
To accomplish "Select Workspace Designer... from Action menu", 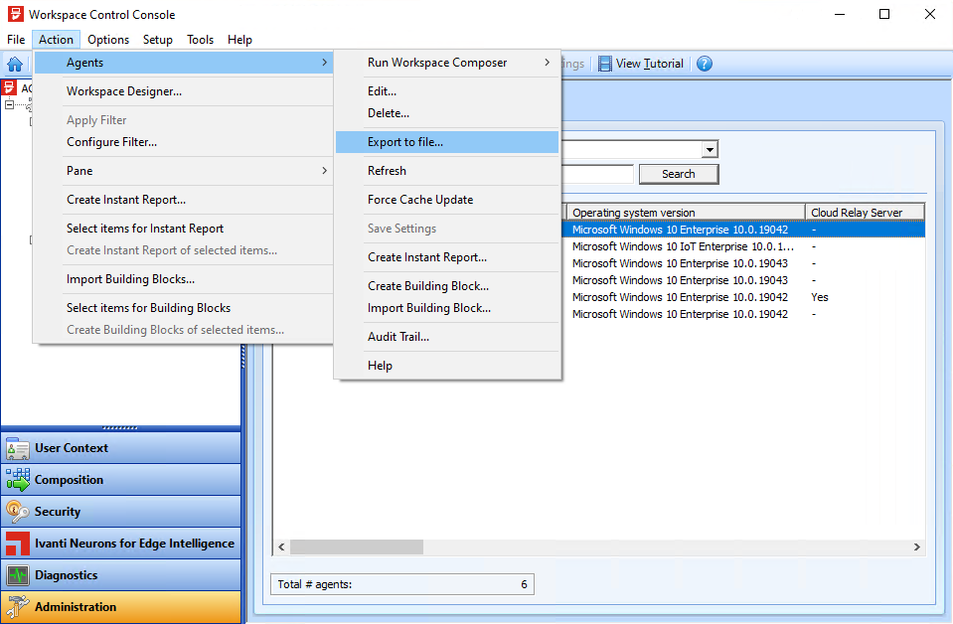I will coord(183,91).
